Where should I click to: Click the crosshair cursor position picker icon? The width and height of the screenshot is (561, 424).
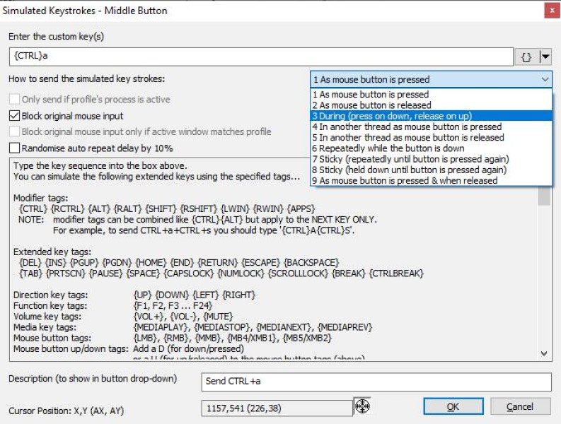pos(362,406)
